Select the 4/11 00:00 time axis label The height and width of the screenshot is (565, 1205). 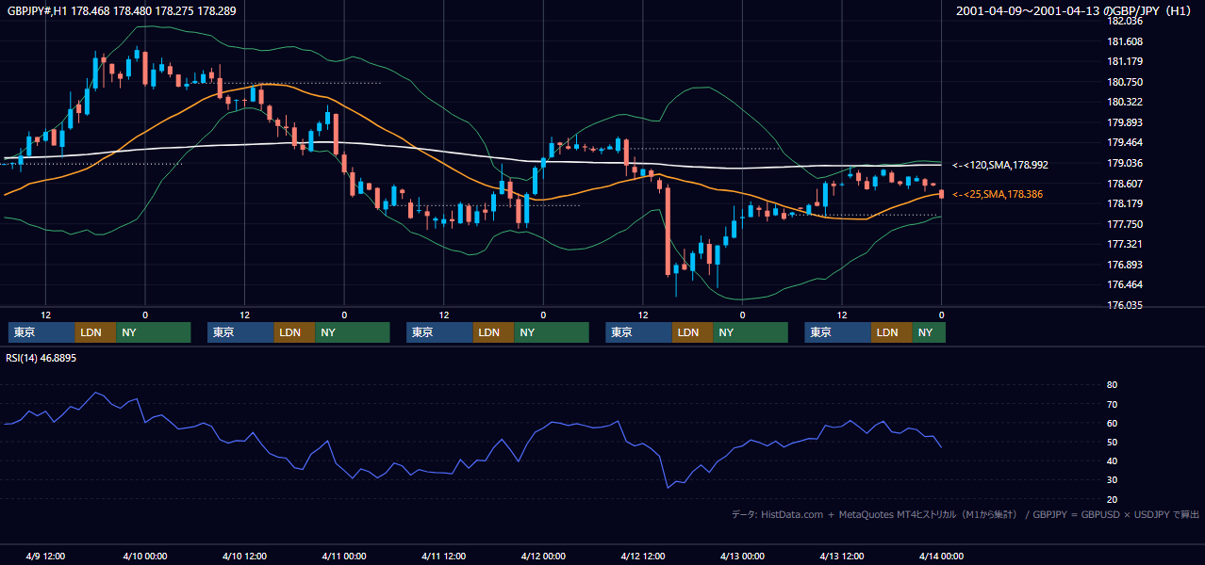coord(343,556)
